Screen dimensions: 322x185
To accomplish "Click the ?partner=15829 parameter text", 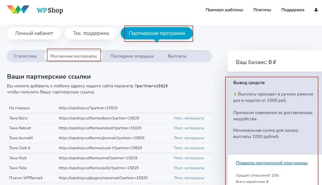I will [151, 86].
